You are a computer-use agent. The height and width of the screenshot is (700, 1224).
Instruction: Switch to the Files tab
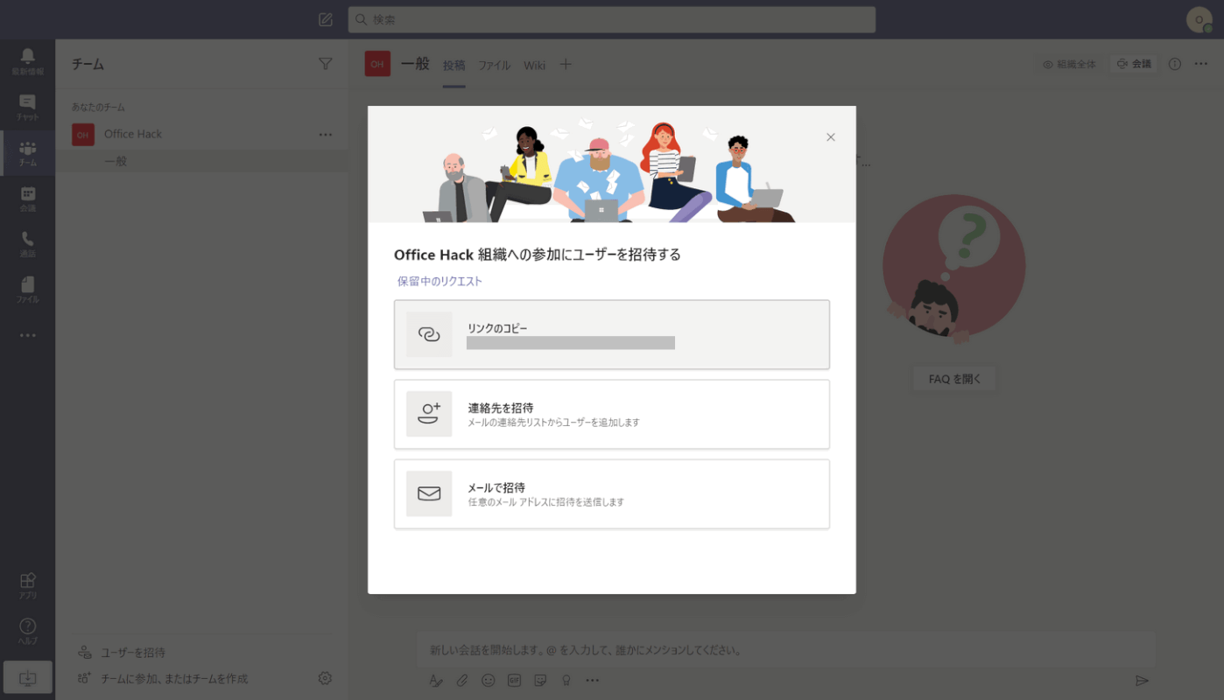494,65
